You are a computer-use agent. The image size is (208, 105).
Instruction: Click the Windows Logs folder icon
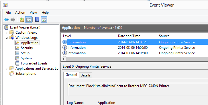tap(12, 38)
